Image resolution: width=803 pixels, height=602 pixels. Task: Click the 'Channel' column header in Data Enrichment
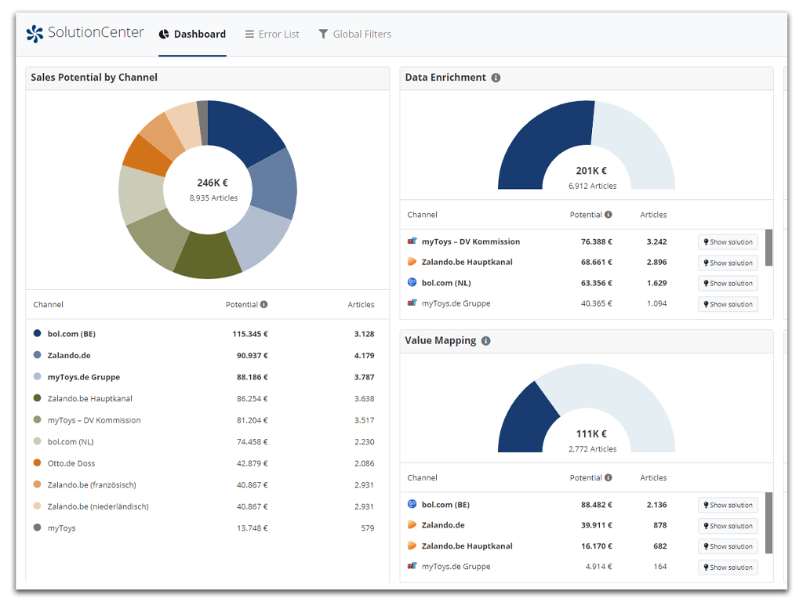coord(422,215)
